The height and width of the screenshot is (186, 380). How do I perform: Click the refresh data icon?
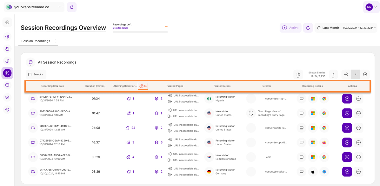pos(308,28)
